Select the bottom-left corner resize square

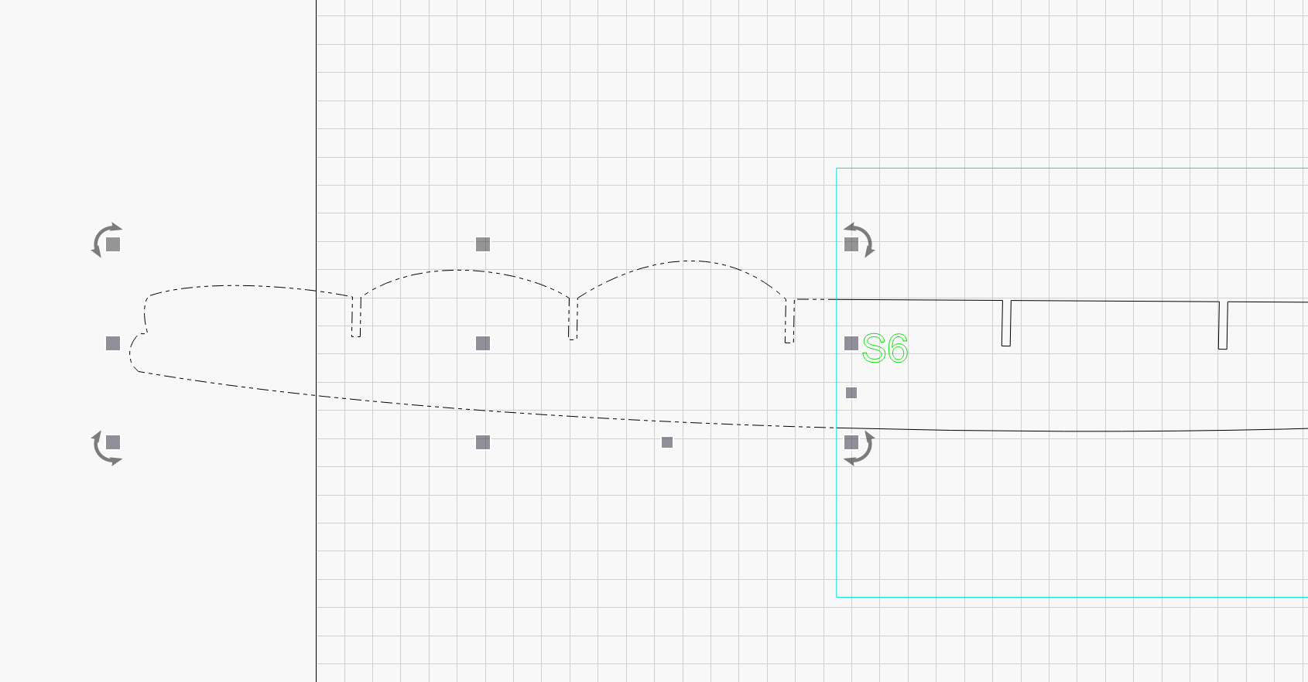(x=113, y=442)
